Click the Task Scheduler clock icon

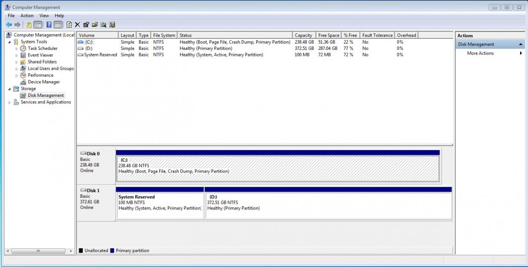pos(23,49)
